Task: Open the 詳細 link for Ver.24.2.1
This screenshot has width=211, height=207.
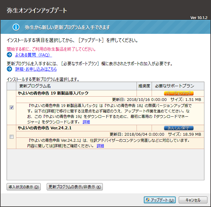Action: coord(100,146)
